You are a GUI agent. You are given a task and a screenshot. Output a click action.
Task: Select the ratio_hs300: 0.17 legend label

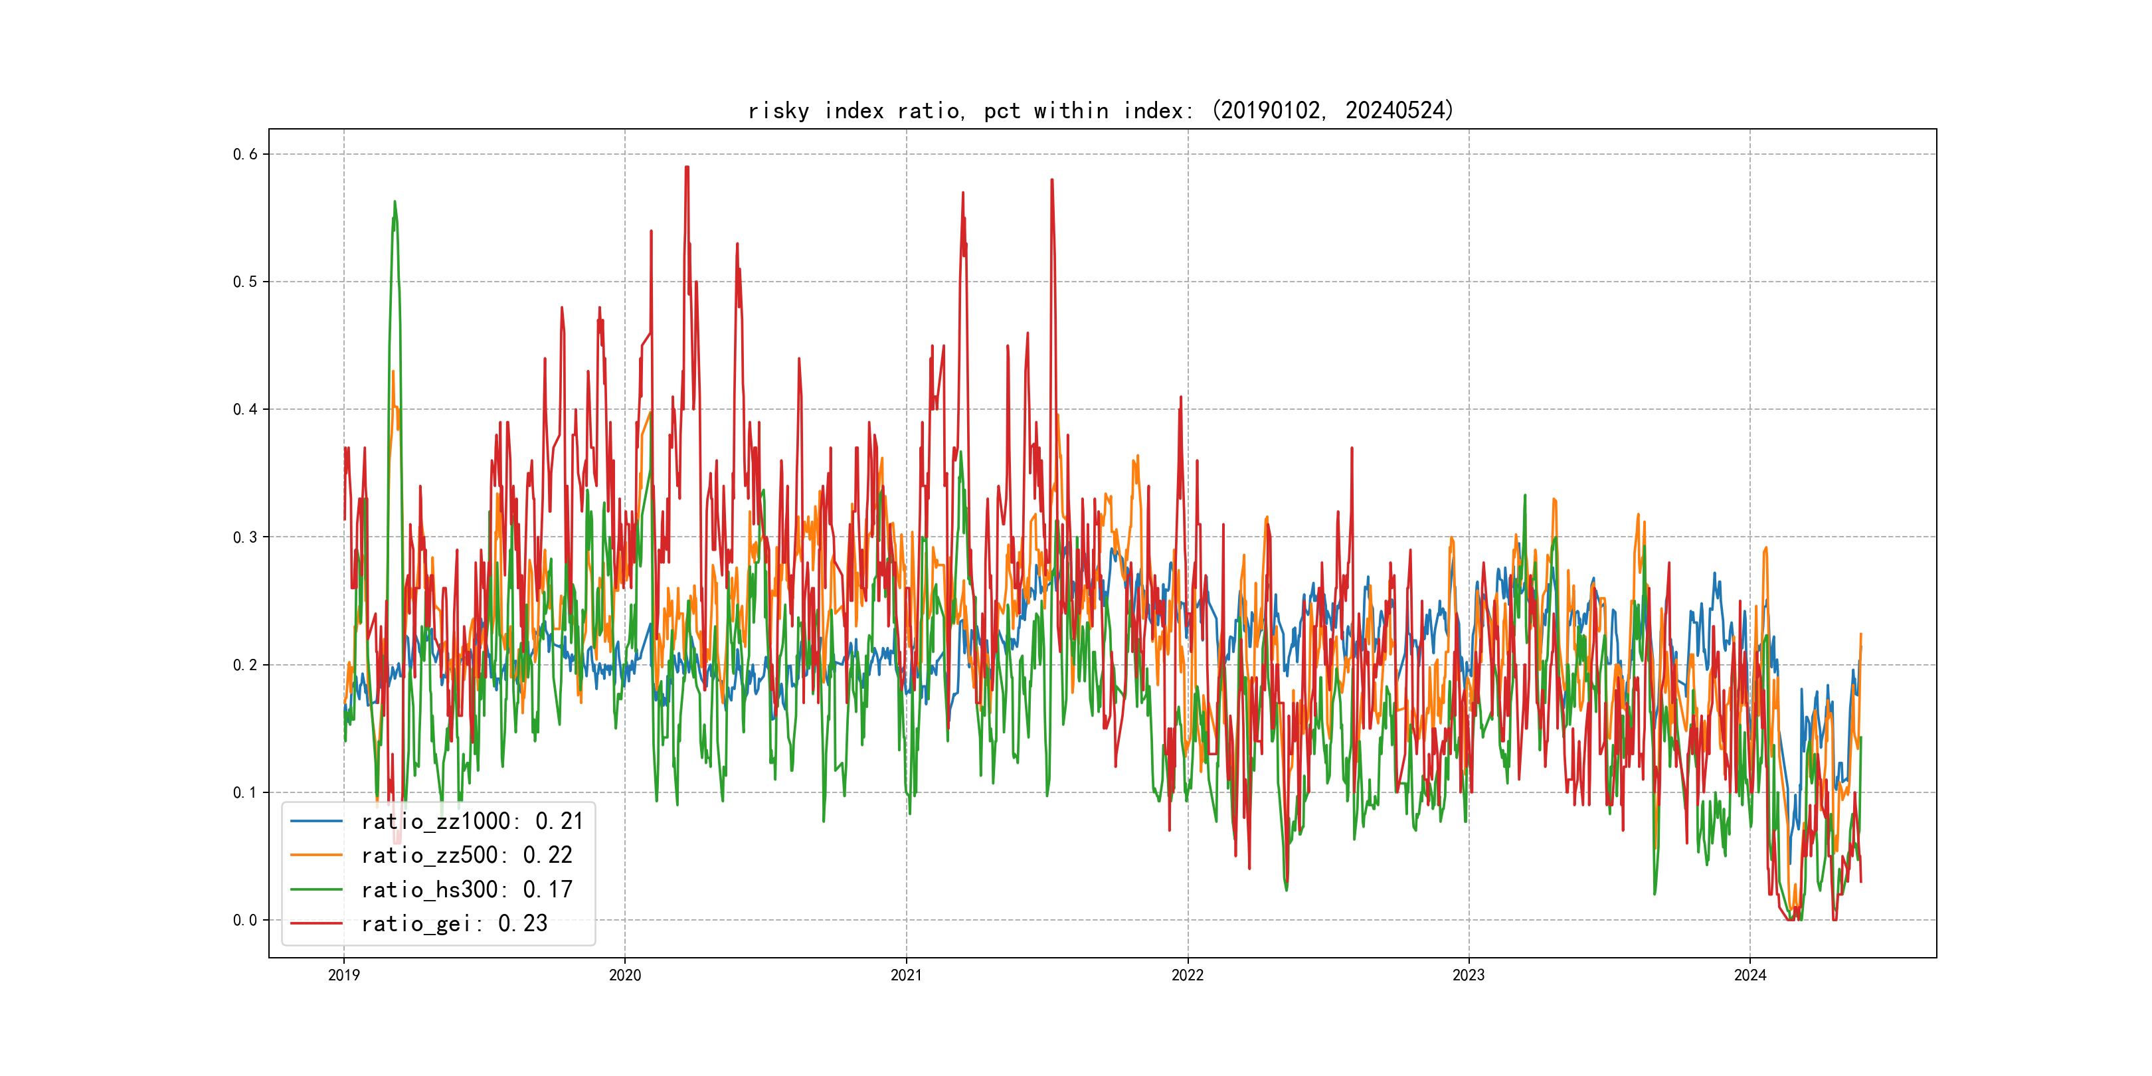pyautogui.click(x=466, y=890)
